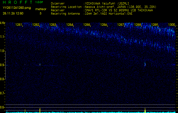Click the bright meteor echo below 1258

tap(145, 64)
